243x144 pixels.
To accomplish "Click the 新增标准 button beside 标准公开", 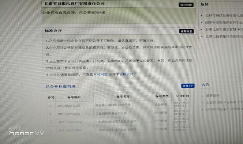I will [x=186, y=31].
